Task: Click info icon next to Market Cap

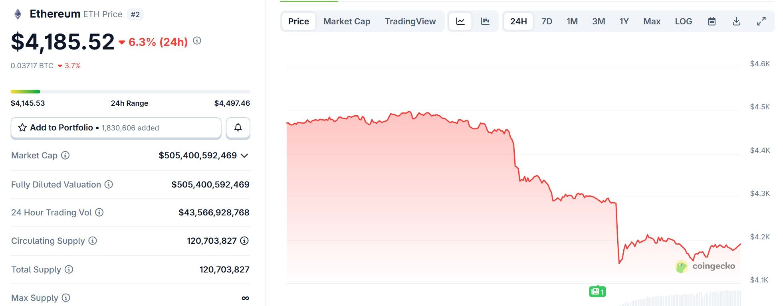Action: click(x=65, y=155)
